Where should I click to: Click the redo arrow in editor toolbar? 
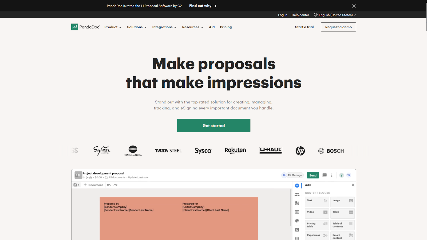click(115, 185)
